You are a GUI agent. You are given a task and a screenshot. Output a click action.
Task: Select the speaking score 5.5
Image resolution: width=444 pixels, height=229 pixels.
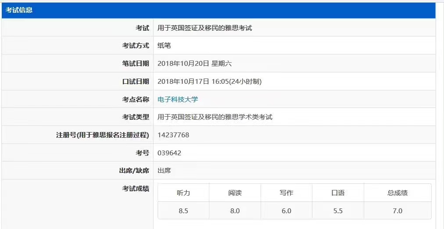pyautogui.click(x=338, y=211)
